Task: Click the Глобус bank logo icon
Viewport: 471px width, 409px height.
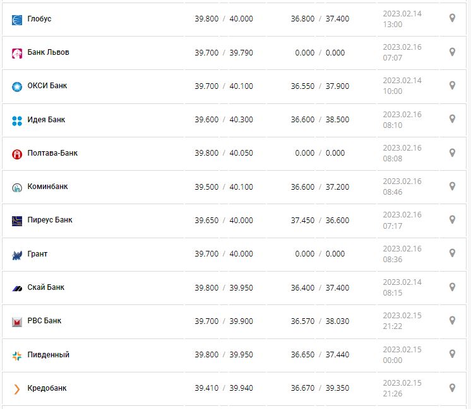Action: tap(17, 20)
